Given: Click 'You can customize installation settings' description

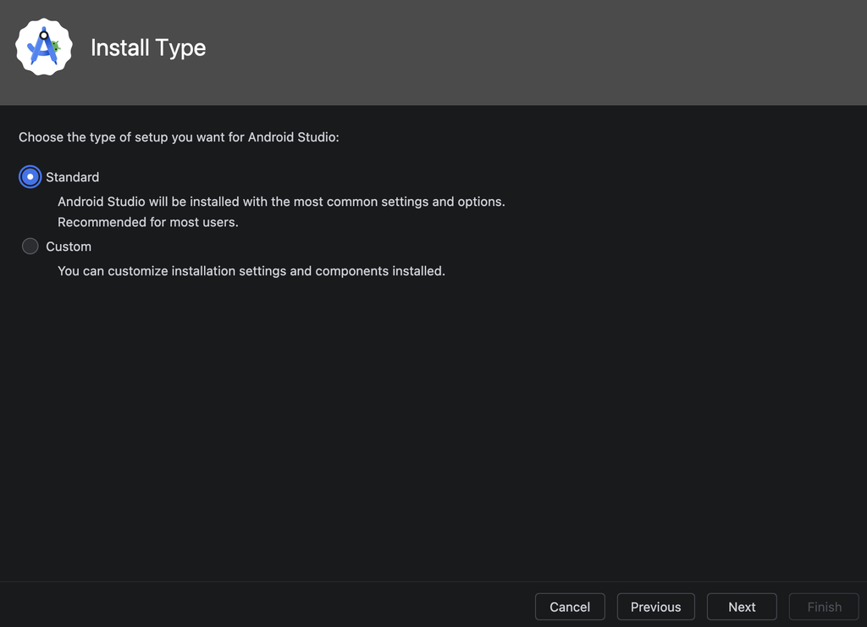Looking at the screenshot, I should [x=251, y=271].
